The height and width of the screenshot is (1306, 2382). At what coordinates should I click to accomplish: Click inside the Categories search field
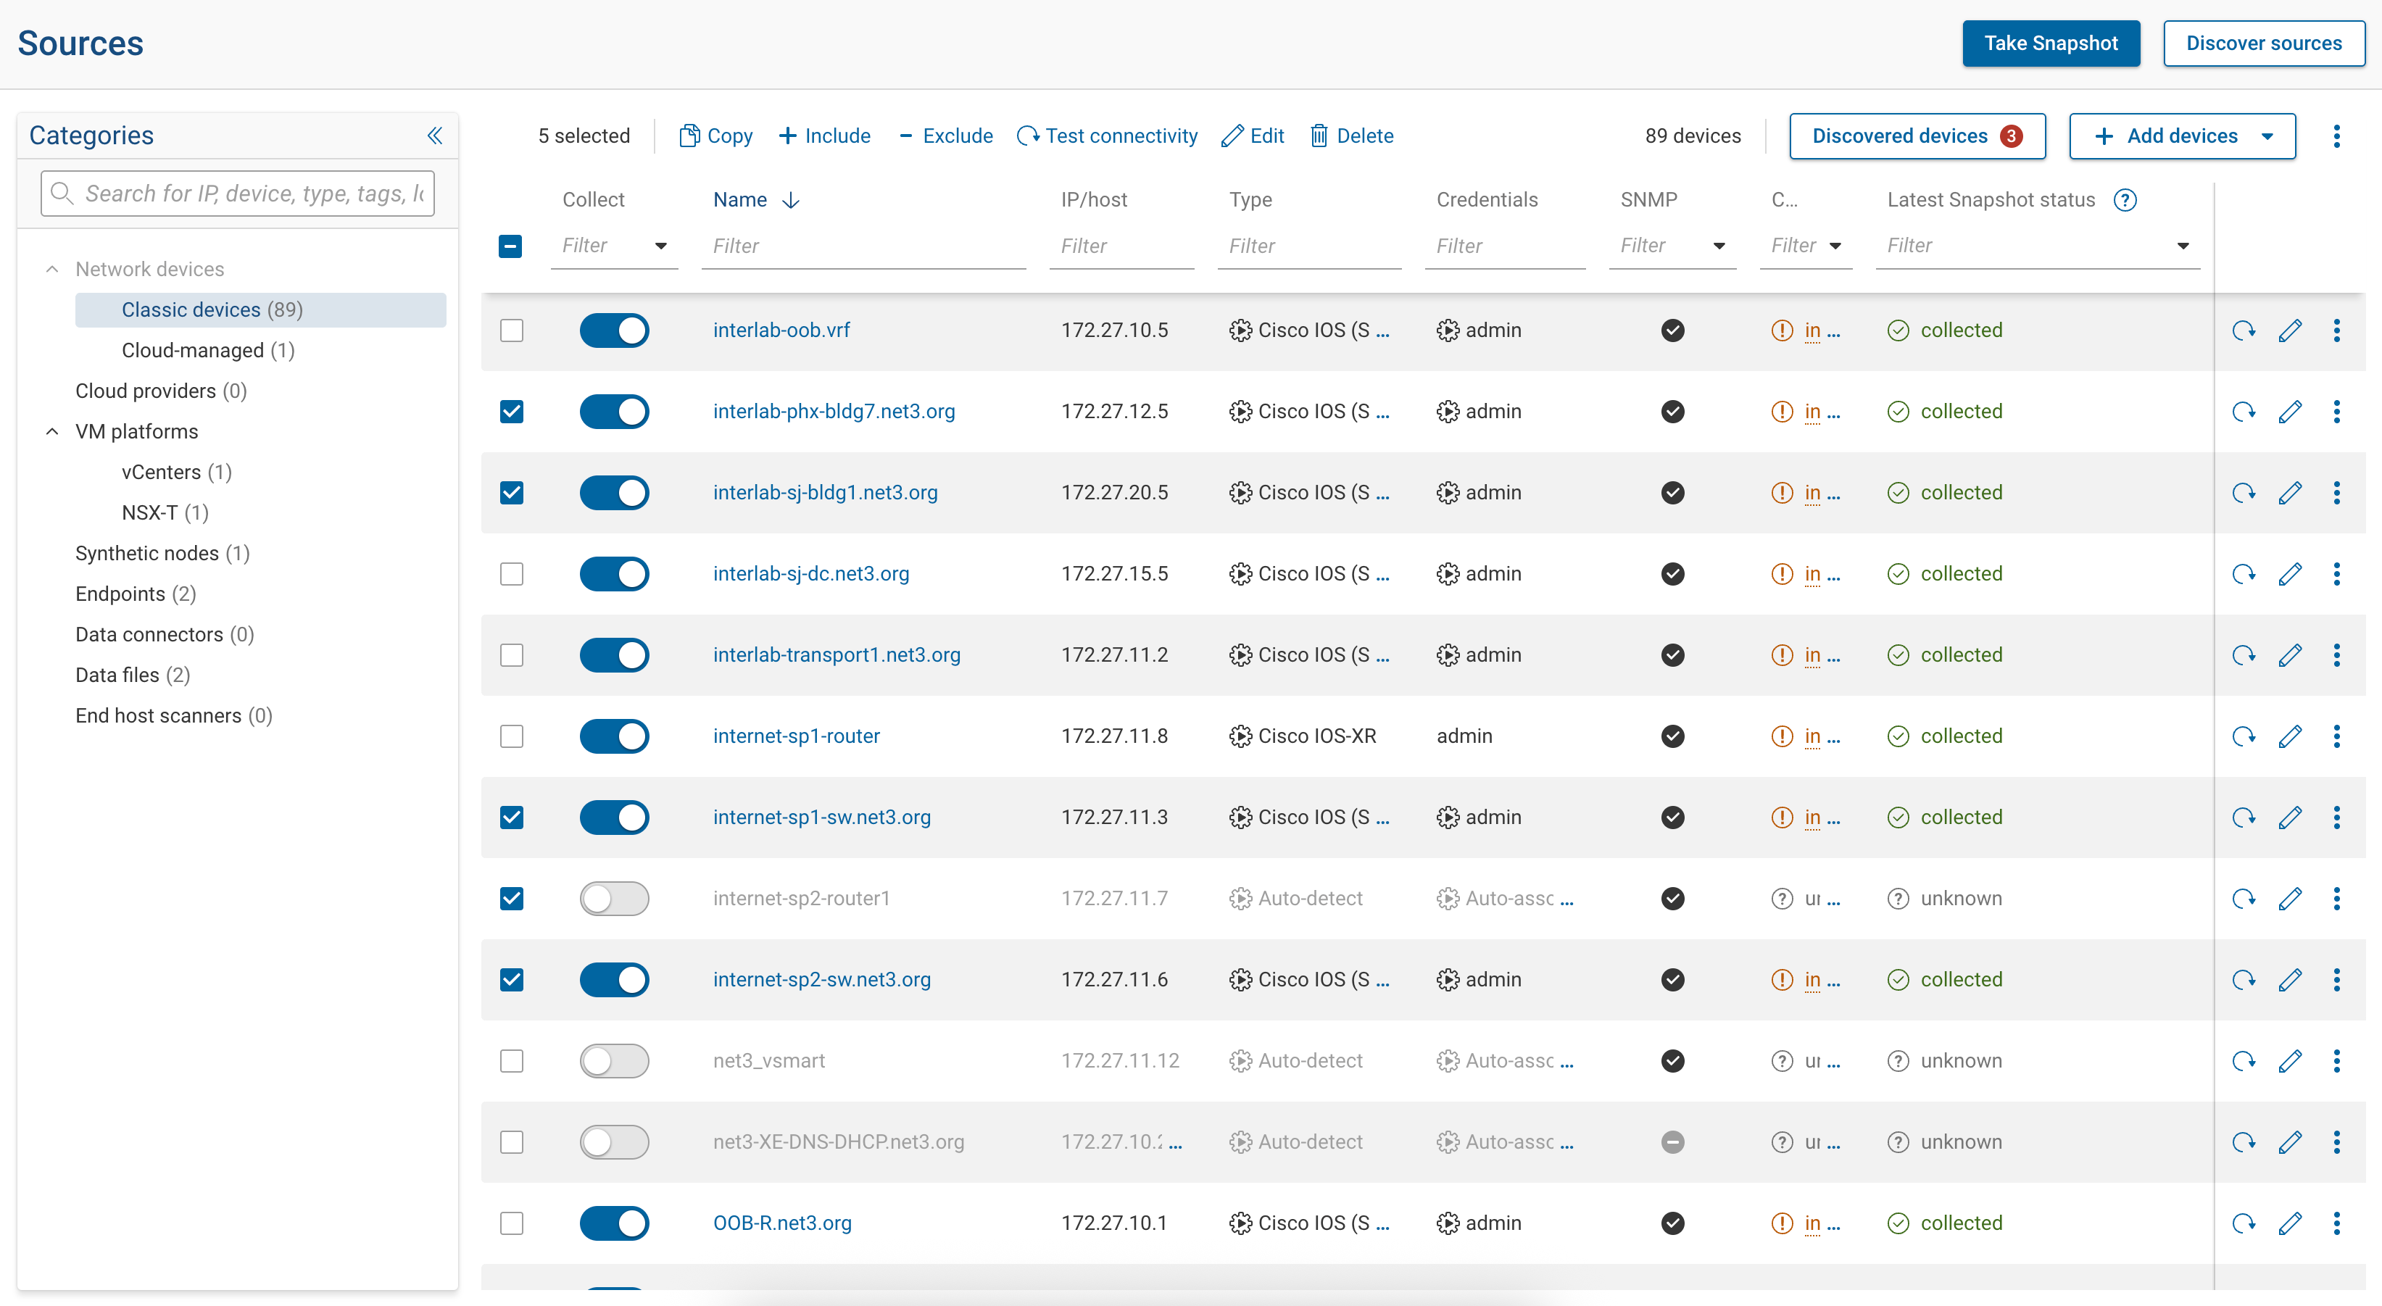point(237,194)
